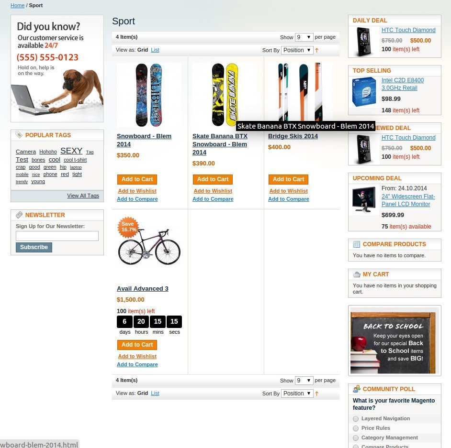Go to Home in the breadcrumb
The image size is (451, 448).
pos(18,5)
